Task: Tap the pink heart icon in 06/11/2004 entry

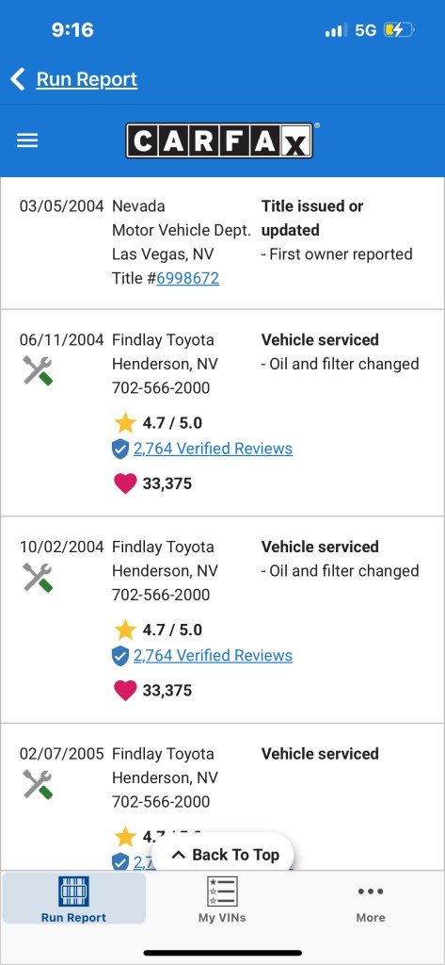Action: [x=125, y=483]
